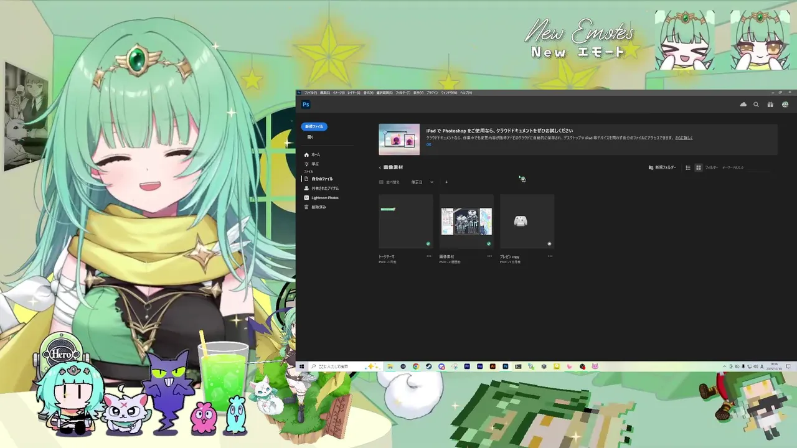Open the What's New gift icon

[770, 105]
